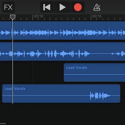Viewport: 125px width, 125px height.
Task: Select the playhead handle on the ruler
Action: point(12,17)
